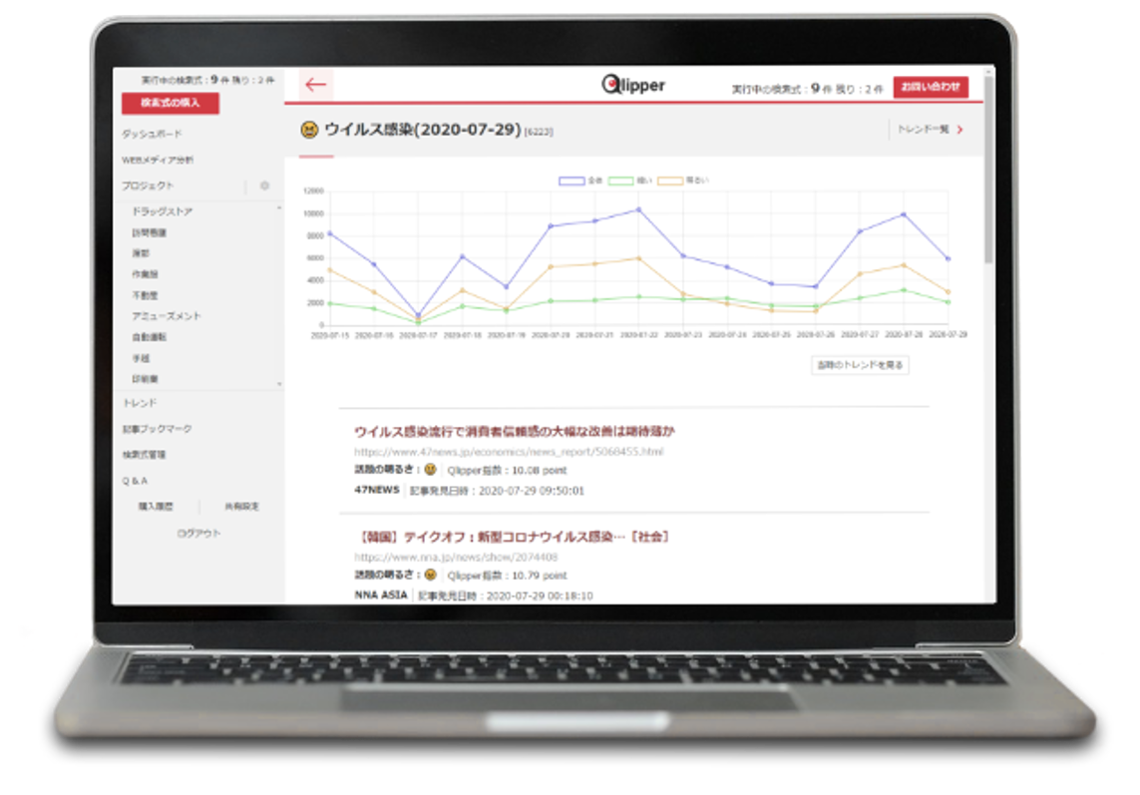
Task: Click the page vertical scrollbar
Action: coord(988,199)
